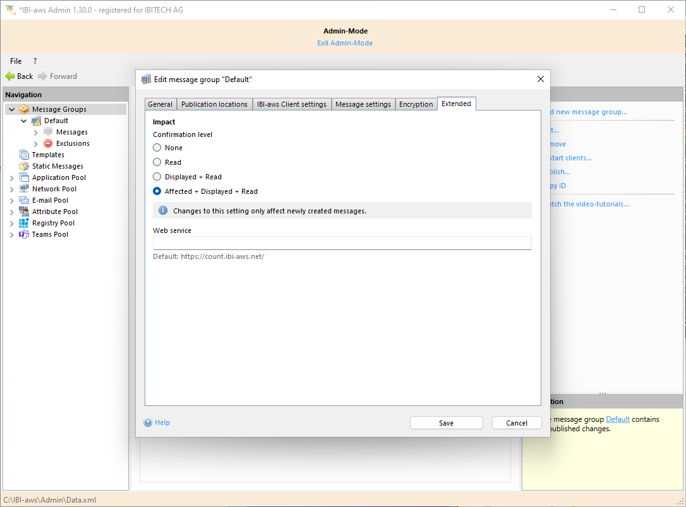Click the Message Groups icon in navigation
The image size is (686, 507).
point(24,109)
